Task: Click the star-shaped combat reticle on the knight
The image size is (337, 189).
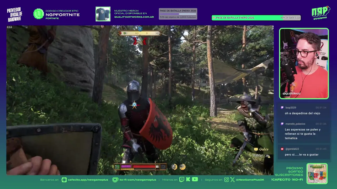Action: pos(135,105)
